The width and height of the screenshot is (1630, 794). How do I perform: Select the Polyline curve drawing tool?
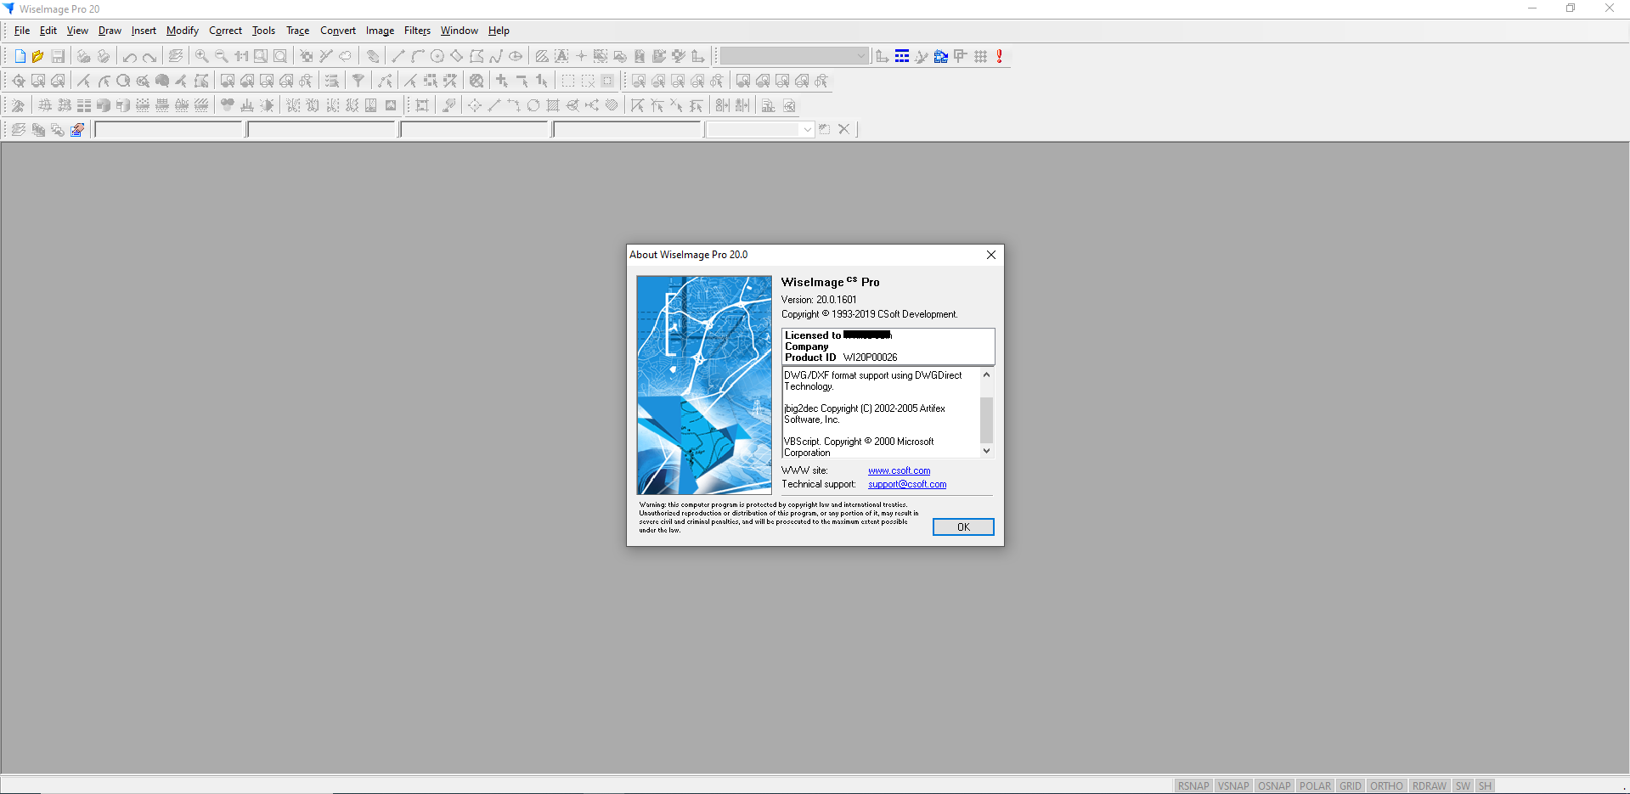pyautogui.click(x=496, y=56)
